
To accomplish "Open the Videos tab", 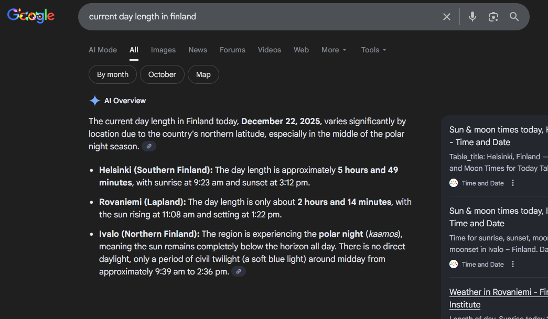I will point(270,50).
